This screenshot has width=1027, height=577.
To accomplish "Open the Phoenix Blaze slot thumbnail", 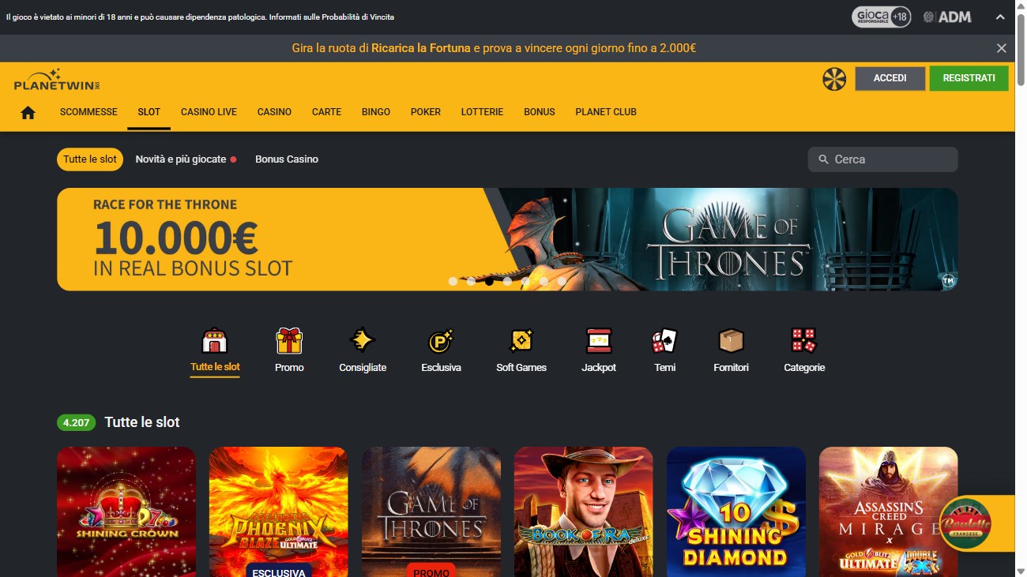I will [x=279, y=511].
